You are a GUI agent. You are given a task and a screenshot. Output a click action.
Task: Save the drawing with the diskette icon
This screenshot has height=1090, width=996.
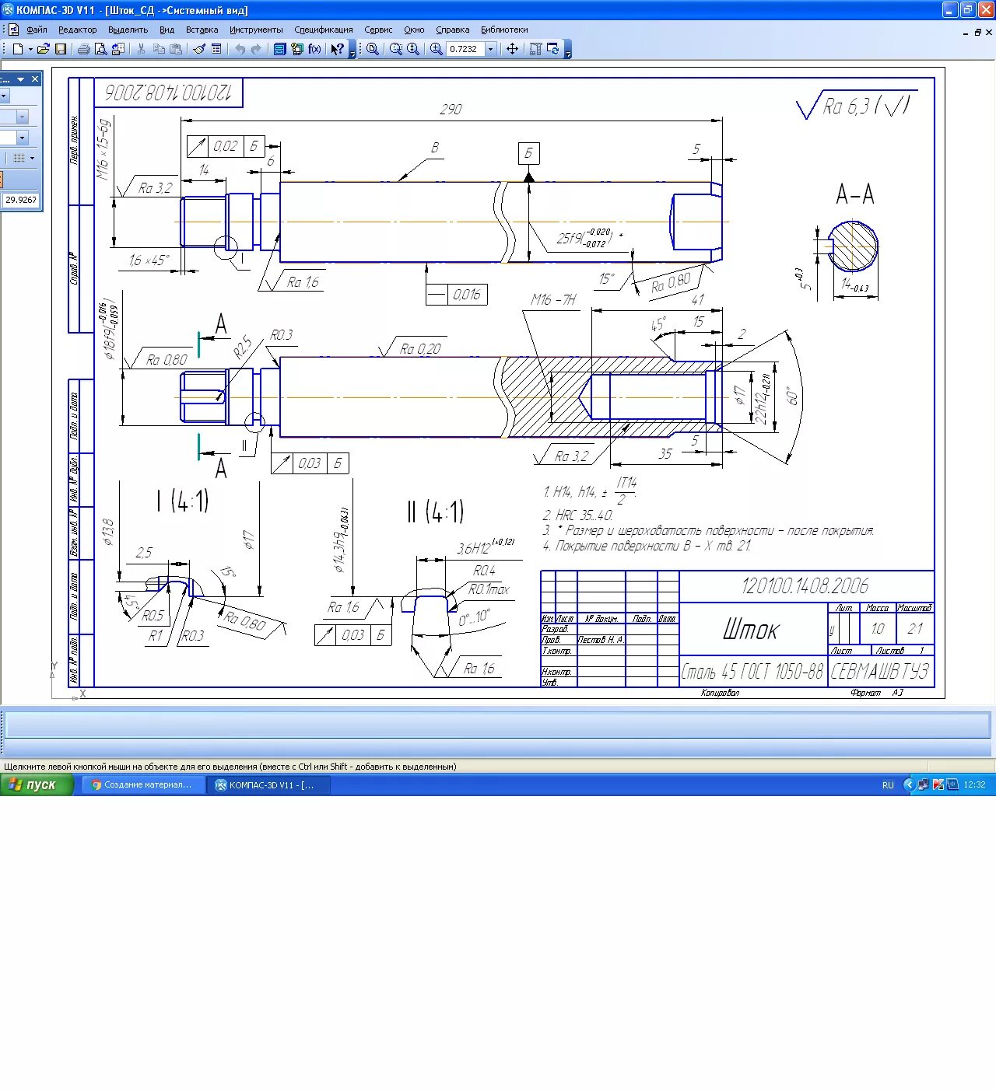[x=61, y=49]
